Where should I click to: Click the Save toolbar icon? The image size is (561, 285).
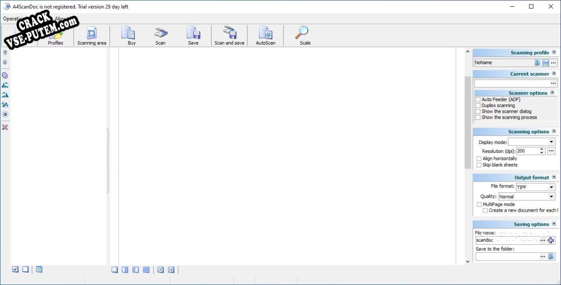point(193,36)
